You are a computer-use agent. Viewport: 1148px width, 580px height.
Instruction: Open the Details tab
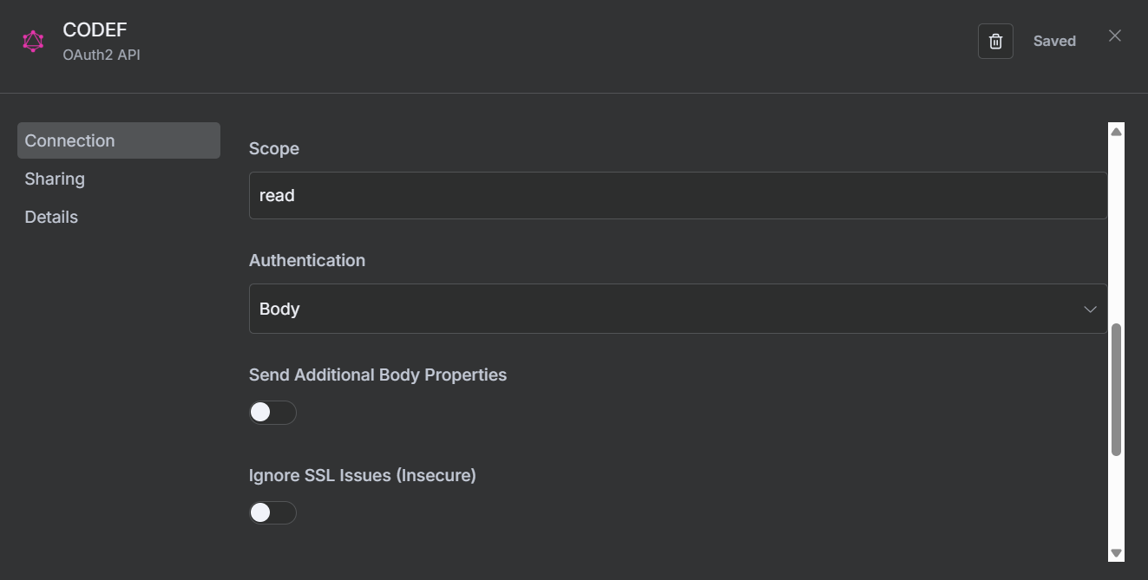coord(51,217)
